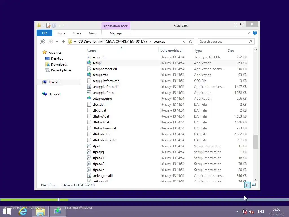The width and height of the screenshot is (289, 217).
Task: Open the Help icon
Action: tap(255, 33)
